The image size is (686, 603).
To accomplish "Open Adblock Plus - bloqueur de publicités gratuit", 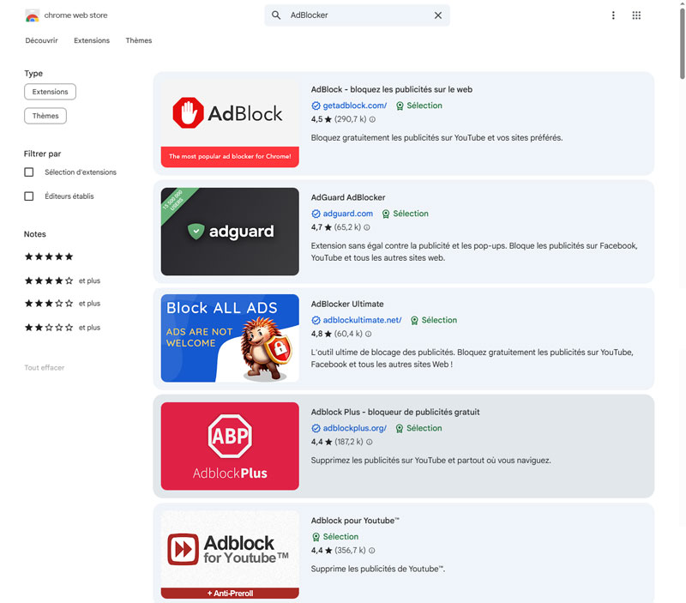I will (395, 412).
